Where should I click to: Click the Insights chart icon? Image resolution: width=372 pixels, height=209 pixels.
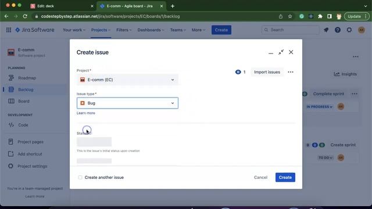click(337, 74)
